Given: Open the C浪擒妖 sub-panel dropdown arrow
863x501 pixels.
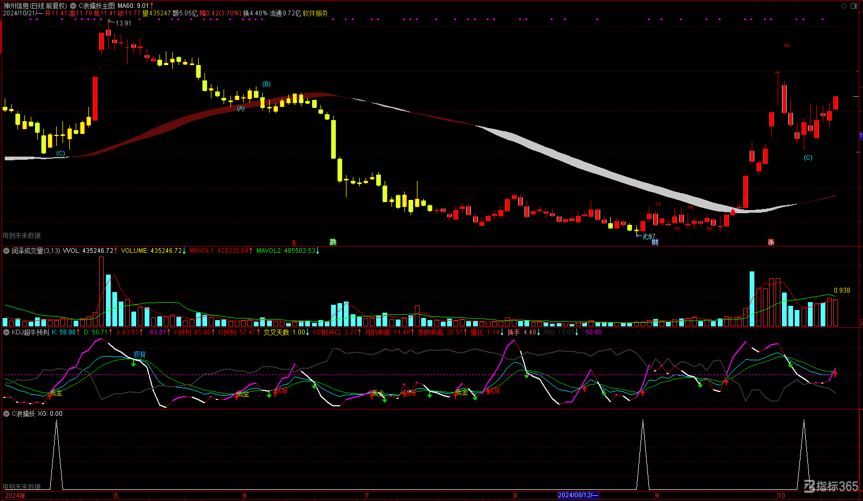Looking at the screenshot, I should click(x=6, y=414).
